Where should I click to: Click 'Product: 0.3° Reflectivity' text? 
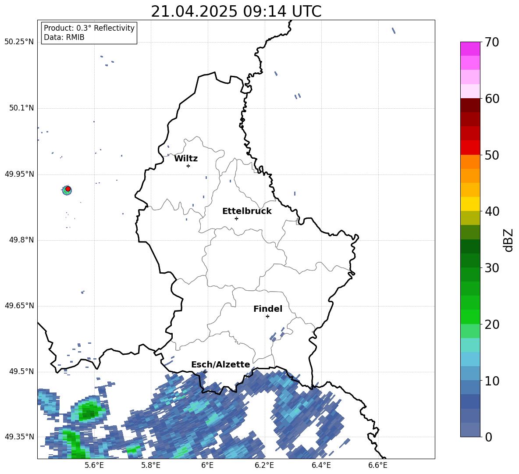pyautogui.click(x=89, y=28)
